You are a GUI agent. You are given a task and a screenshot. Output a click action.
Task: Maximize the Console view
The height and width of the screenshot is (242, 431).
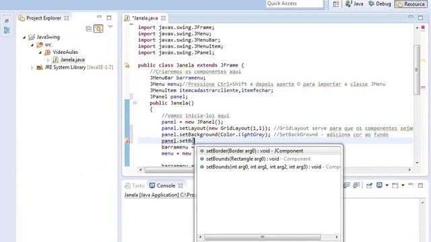[x=420, y=186]
